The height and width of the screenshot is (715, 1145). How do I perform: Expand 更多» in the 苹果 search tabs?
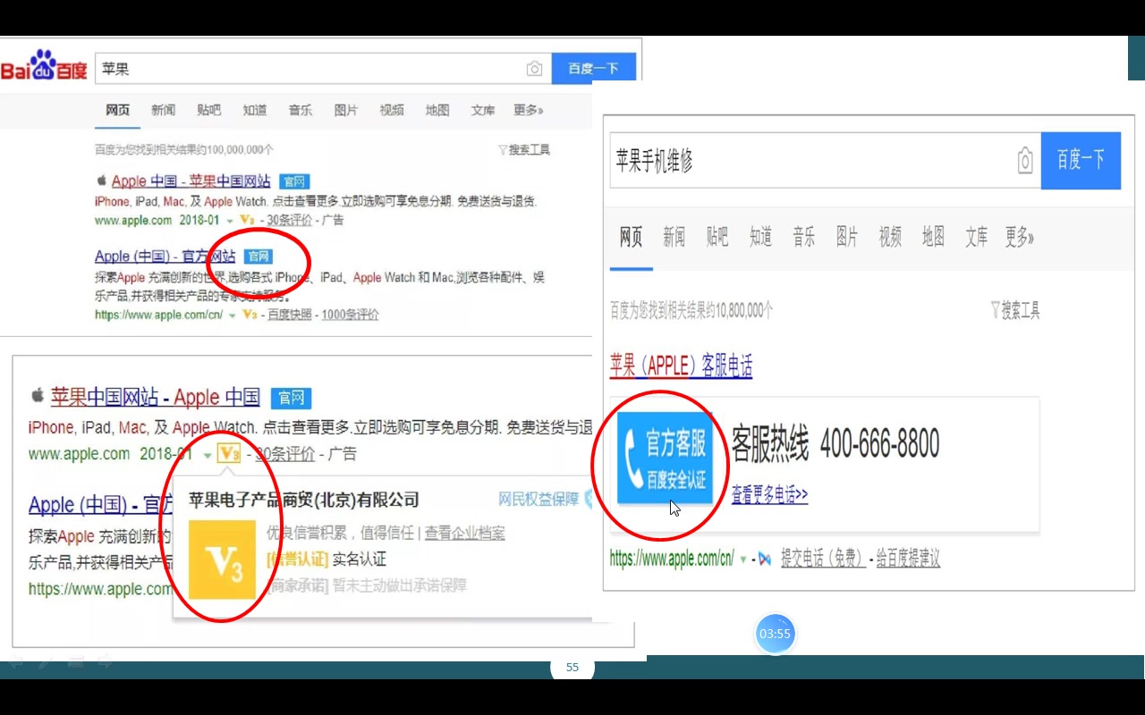point(528,110)
